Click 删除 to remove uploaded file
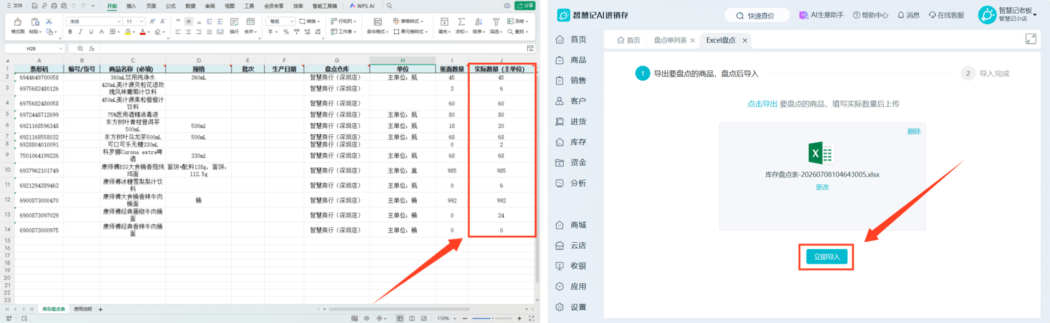The height and width of the screenshot is (323, 1050). (914, 131)
